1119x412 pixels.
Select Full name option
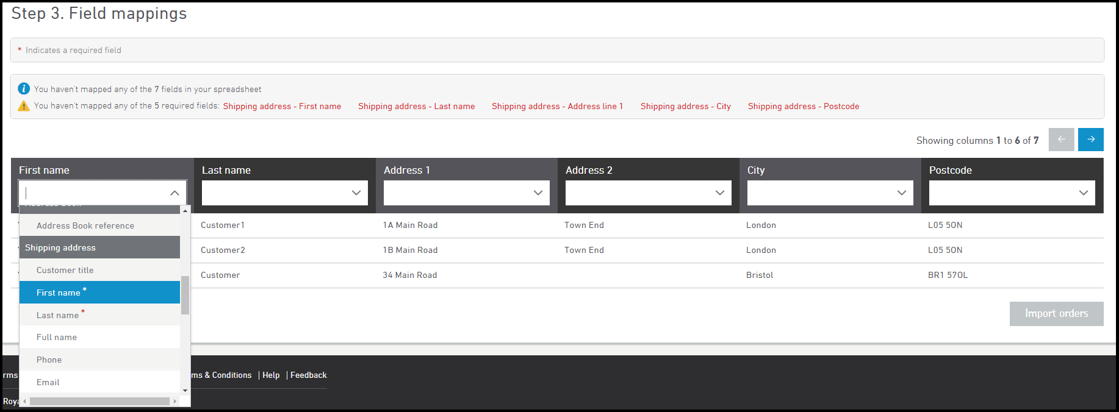point(100,337)
